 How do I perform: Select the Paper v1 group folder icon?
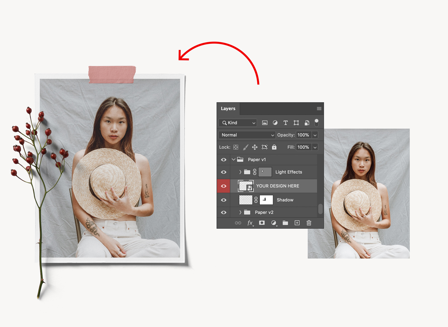[x=240, y=160]
